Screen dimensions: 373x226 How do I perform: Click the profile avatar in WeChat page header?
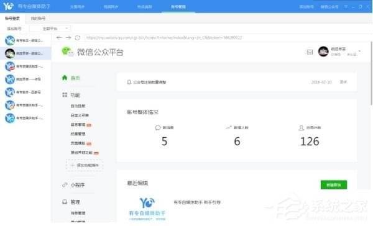point(323,52)
